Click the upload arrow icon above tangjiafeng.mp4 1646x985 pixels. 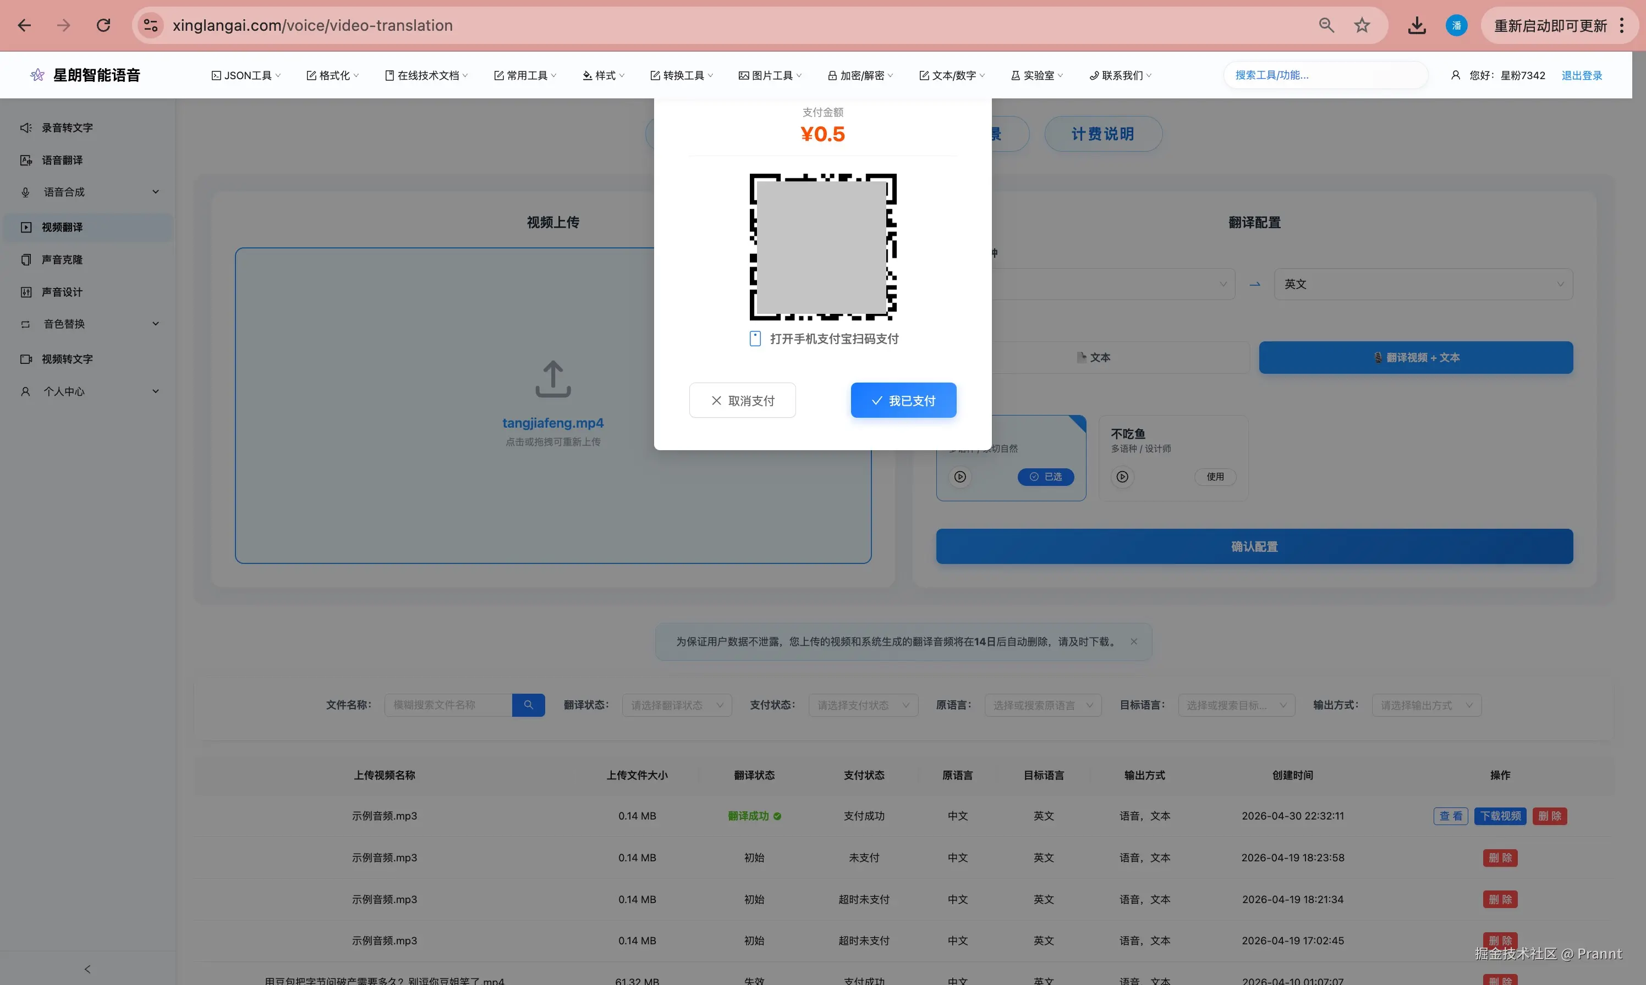[553, 379]
